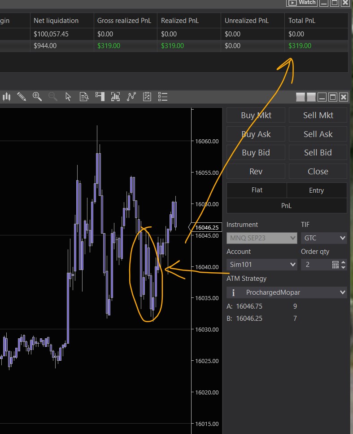Sort by Total PnL column header
This screenshot has height=434, width=353.
[x=316, y=21]
